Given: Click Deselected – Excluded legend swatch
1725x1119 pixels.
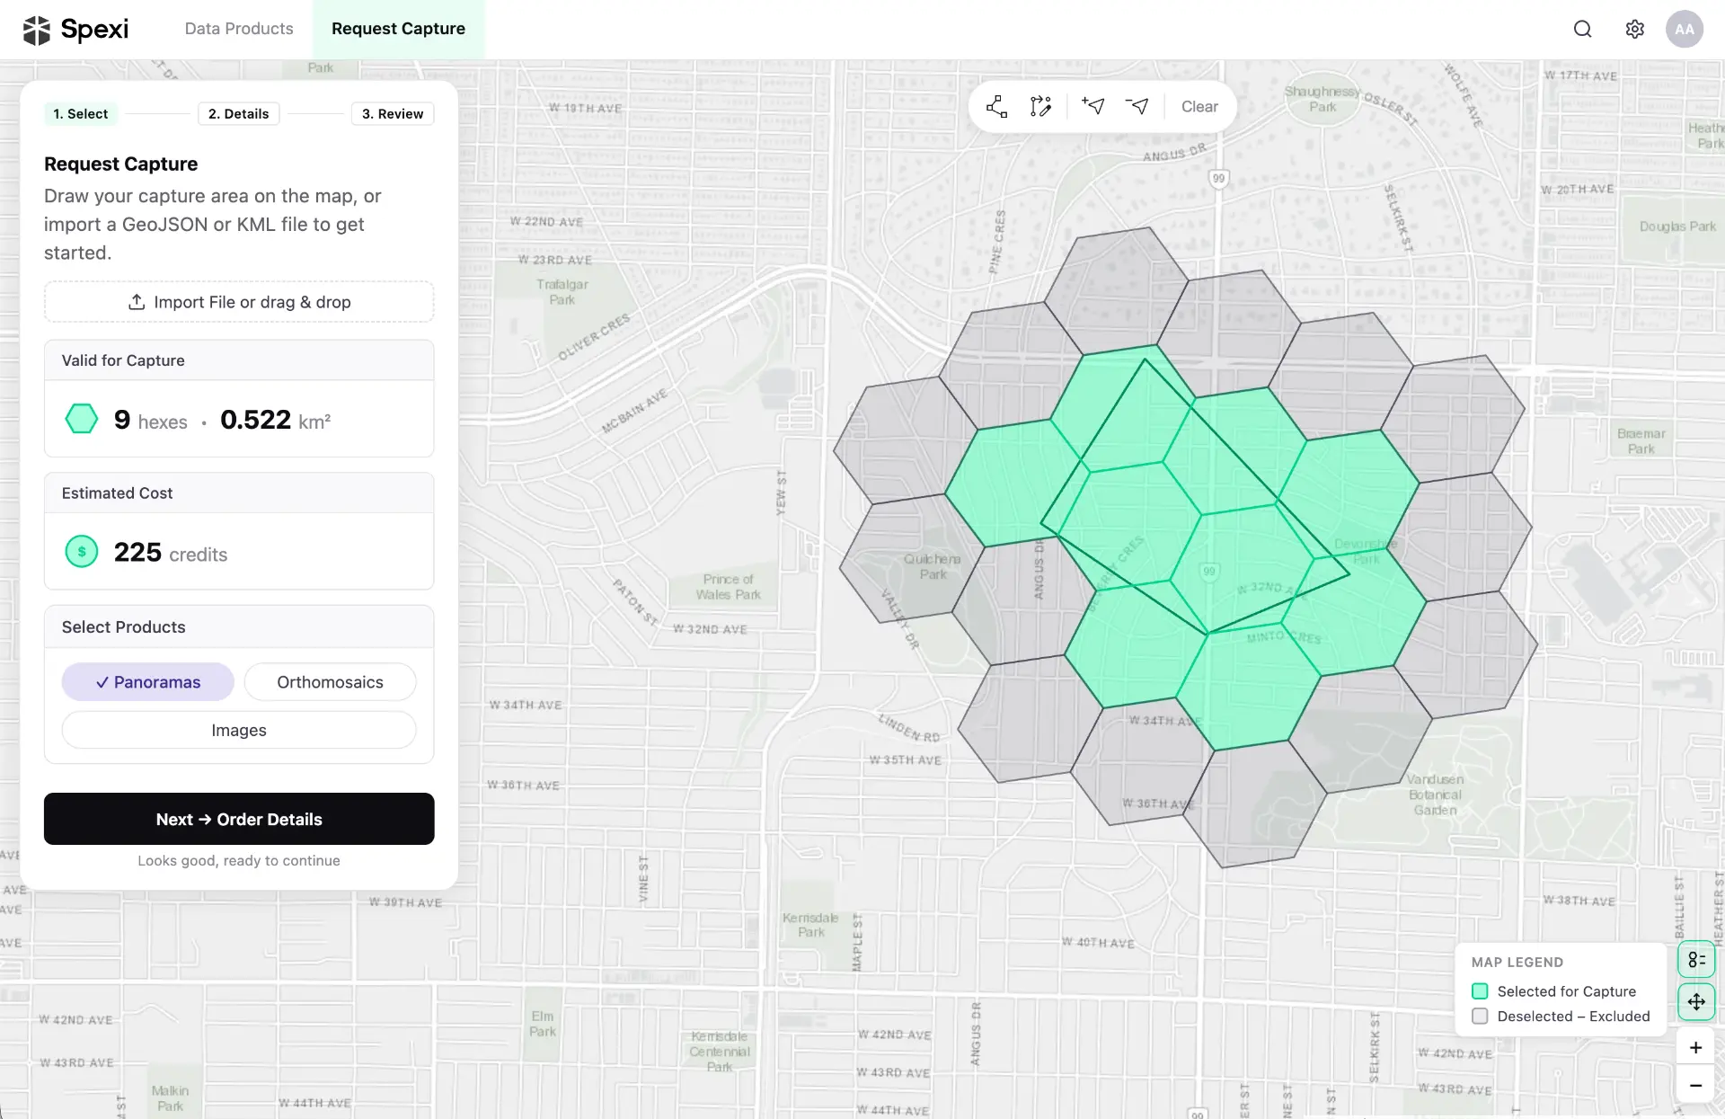Looking at the screenshot, I should (x=1480, y=1017).
